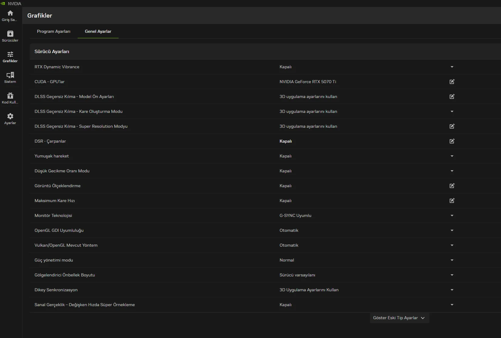Select the Sistem icon in sidebar
This screenshot has height=338, width=501.
point(10,75)
